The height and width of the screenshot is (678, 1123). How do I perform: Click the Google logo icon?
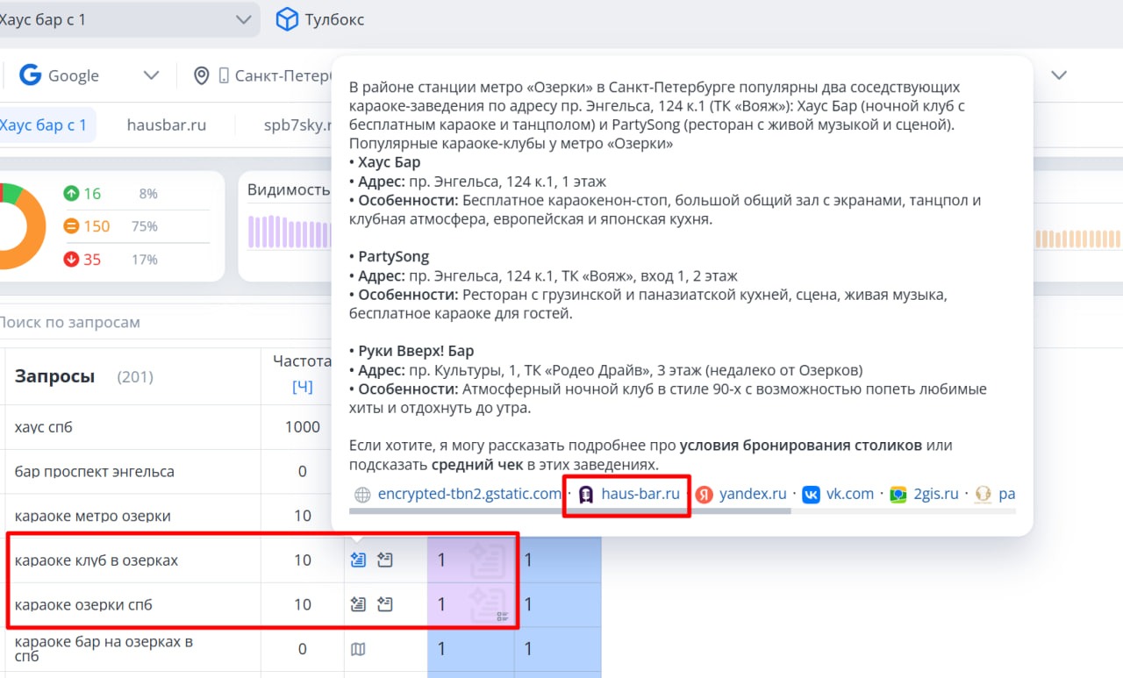30,75
